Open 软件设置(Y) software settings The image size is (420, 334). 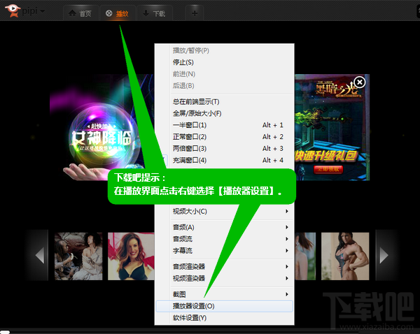[x=224, y=318]
